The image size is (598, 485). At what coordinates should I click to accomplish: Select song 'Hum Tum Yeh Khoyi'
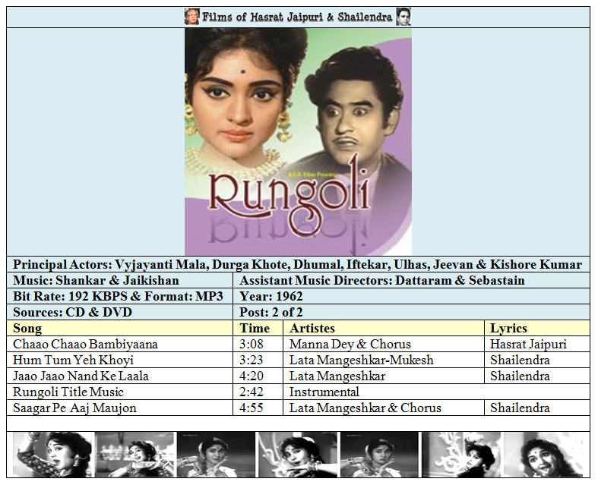pyautogui.click(x=73, y=360)
